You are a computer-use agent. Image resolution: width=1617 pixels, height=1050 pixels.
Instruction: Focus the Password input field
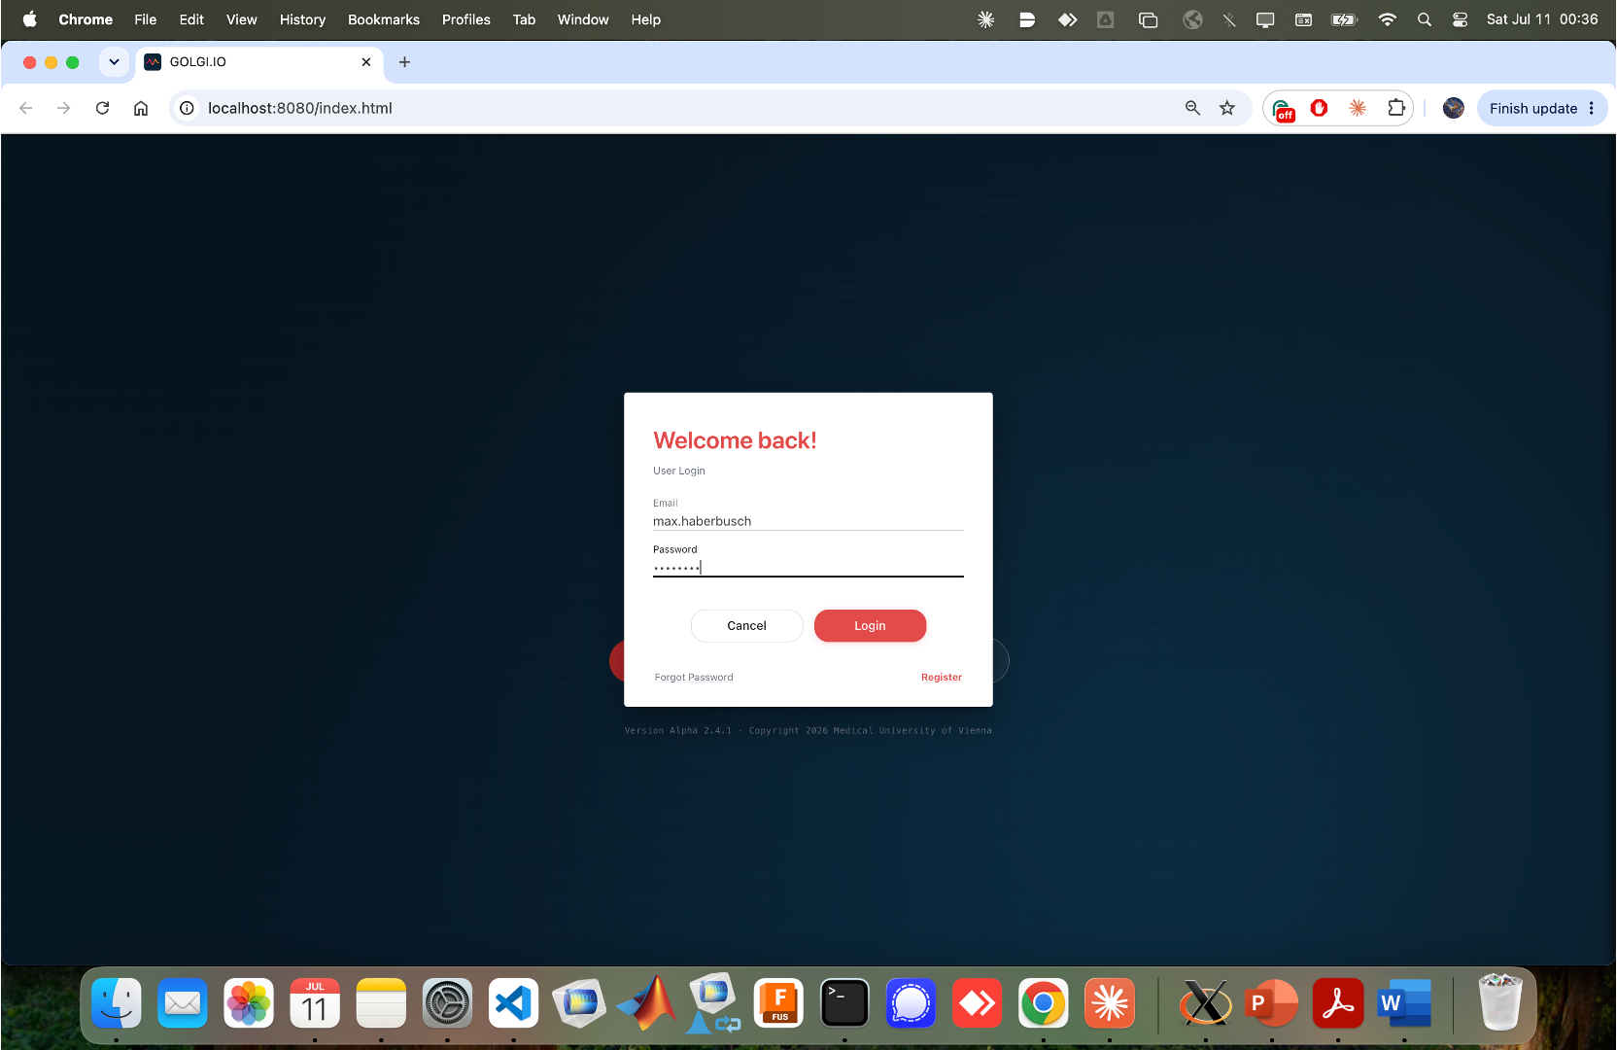(808, 568)
